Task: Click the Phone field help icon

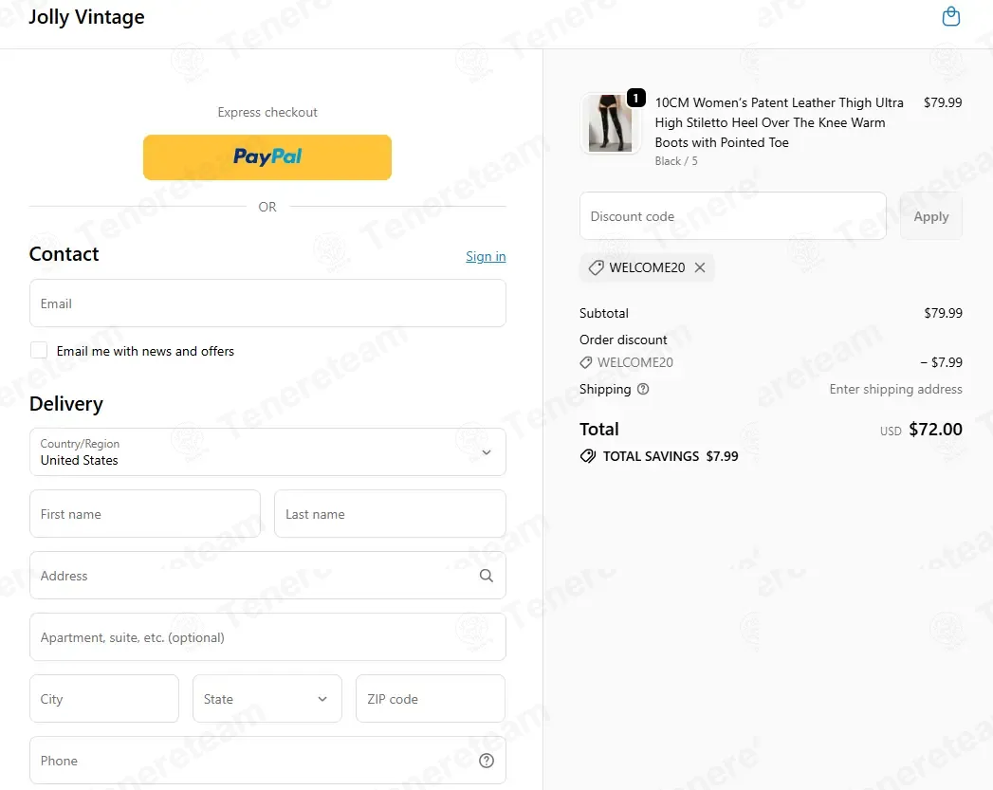Action: click(x=486, y=761)
